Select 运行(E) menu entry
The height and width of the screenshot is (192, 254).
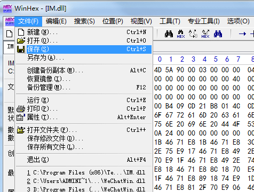point(84,100)
